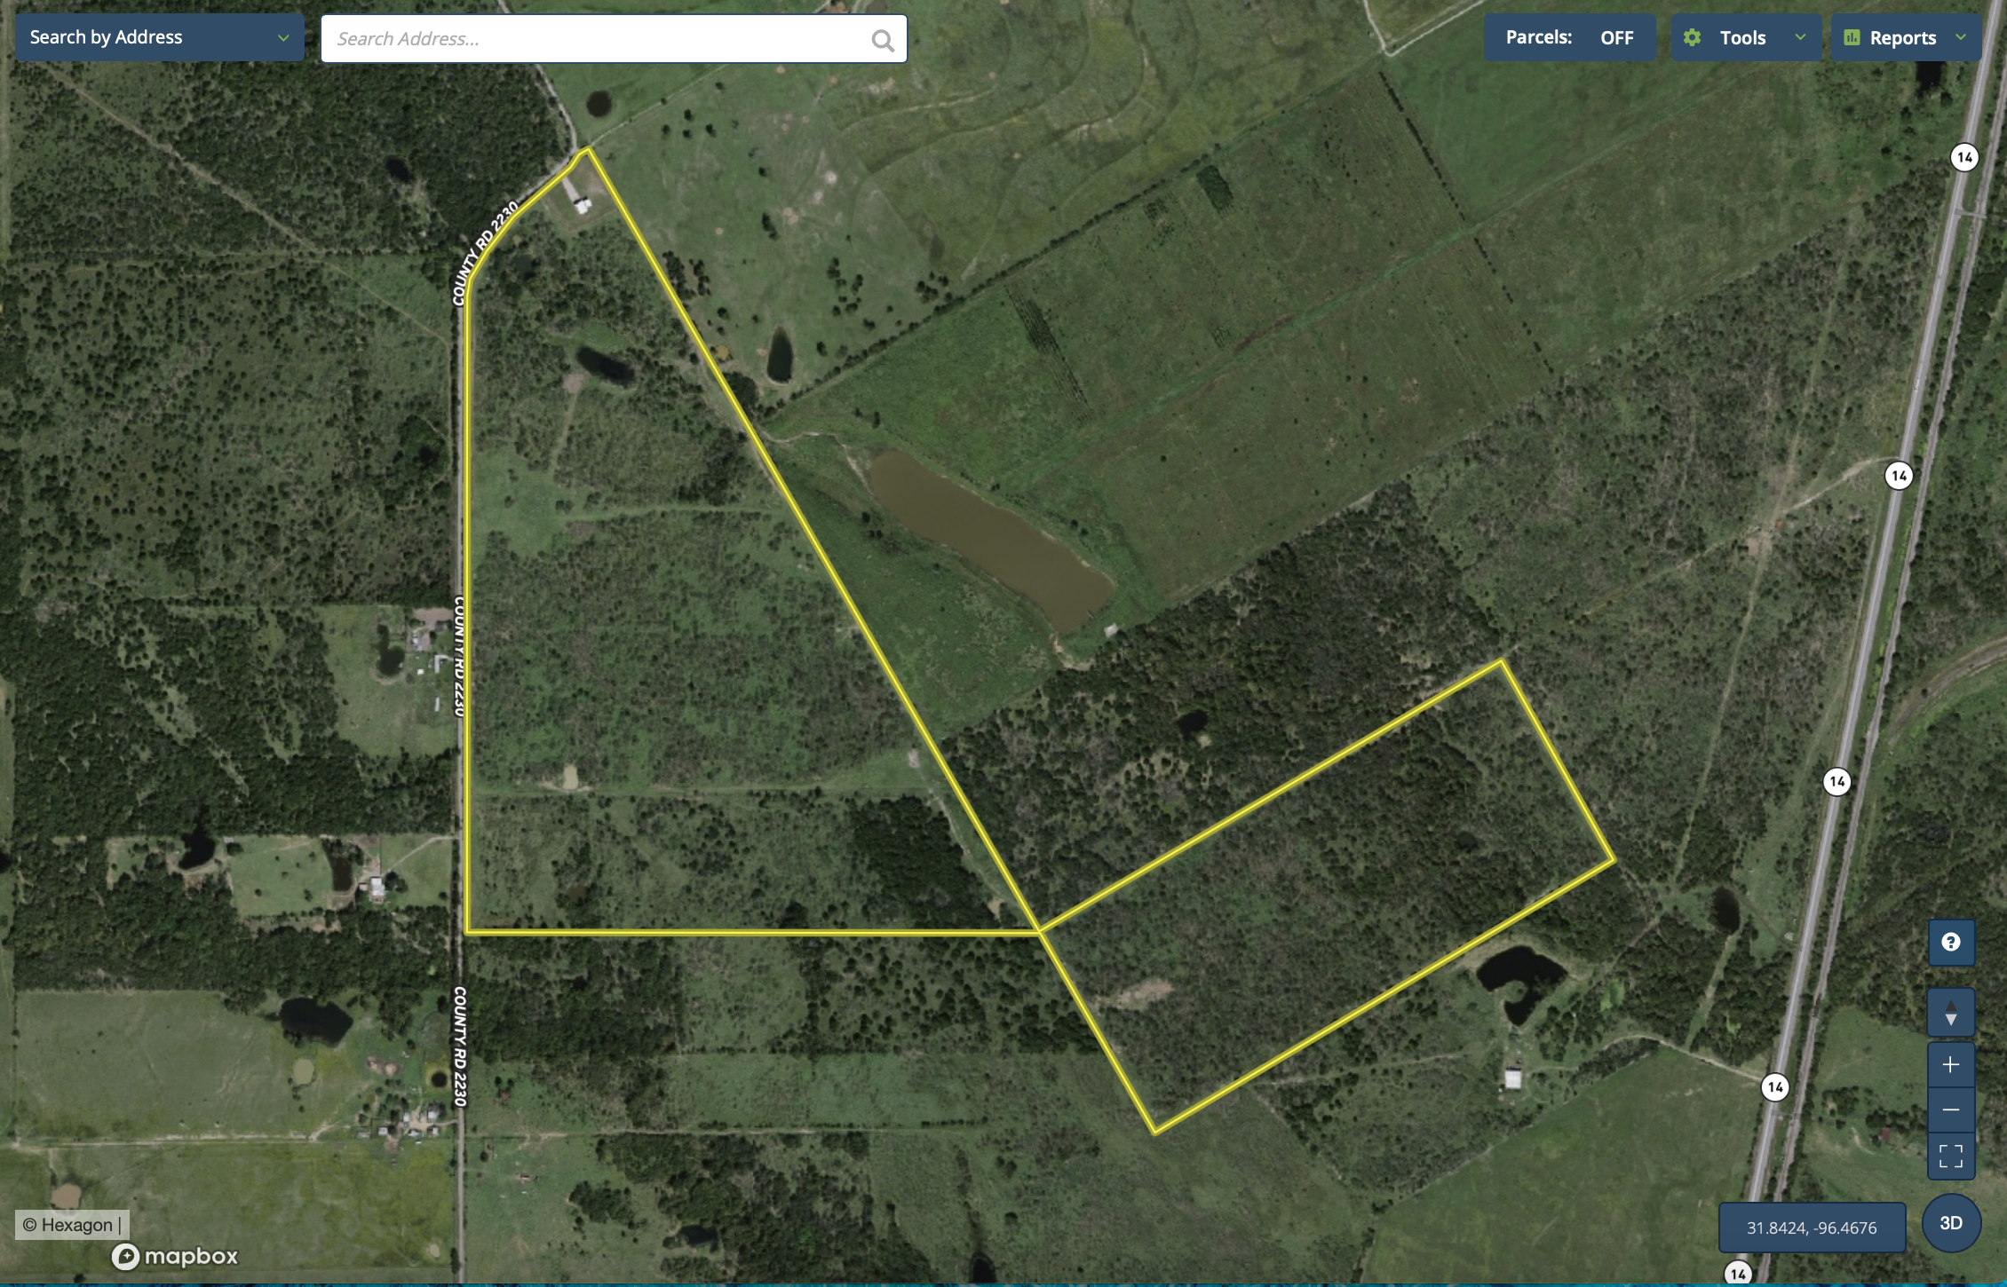
Task: Enter fullscreen map view
Action: [x=1950, y=1156]
